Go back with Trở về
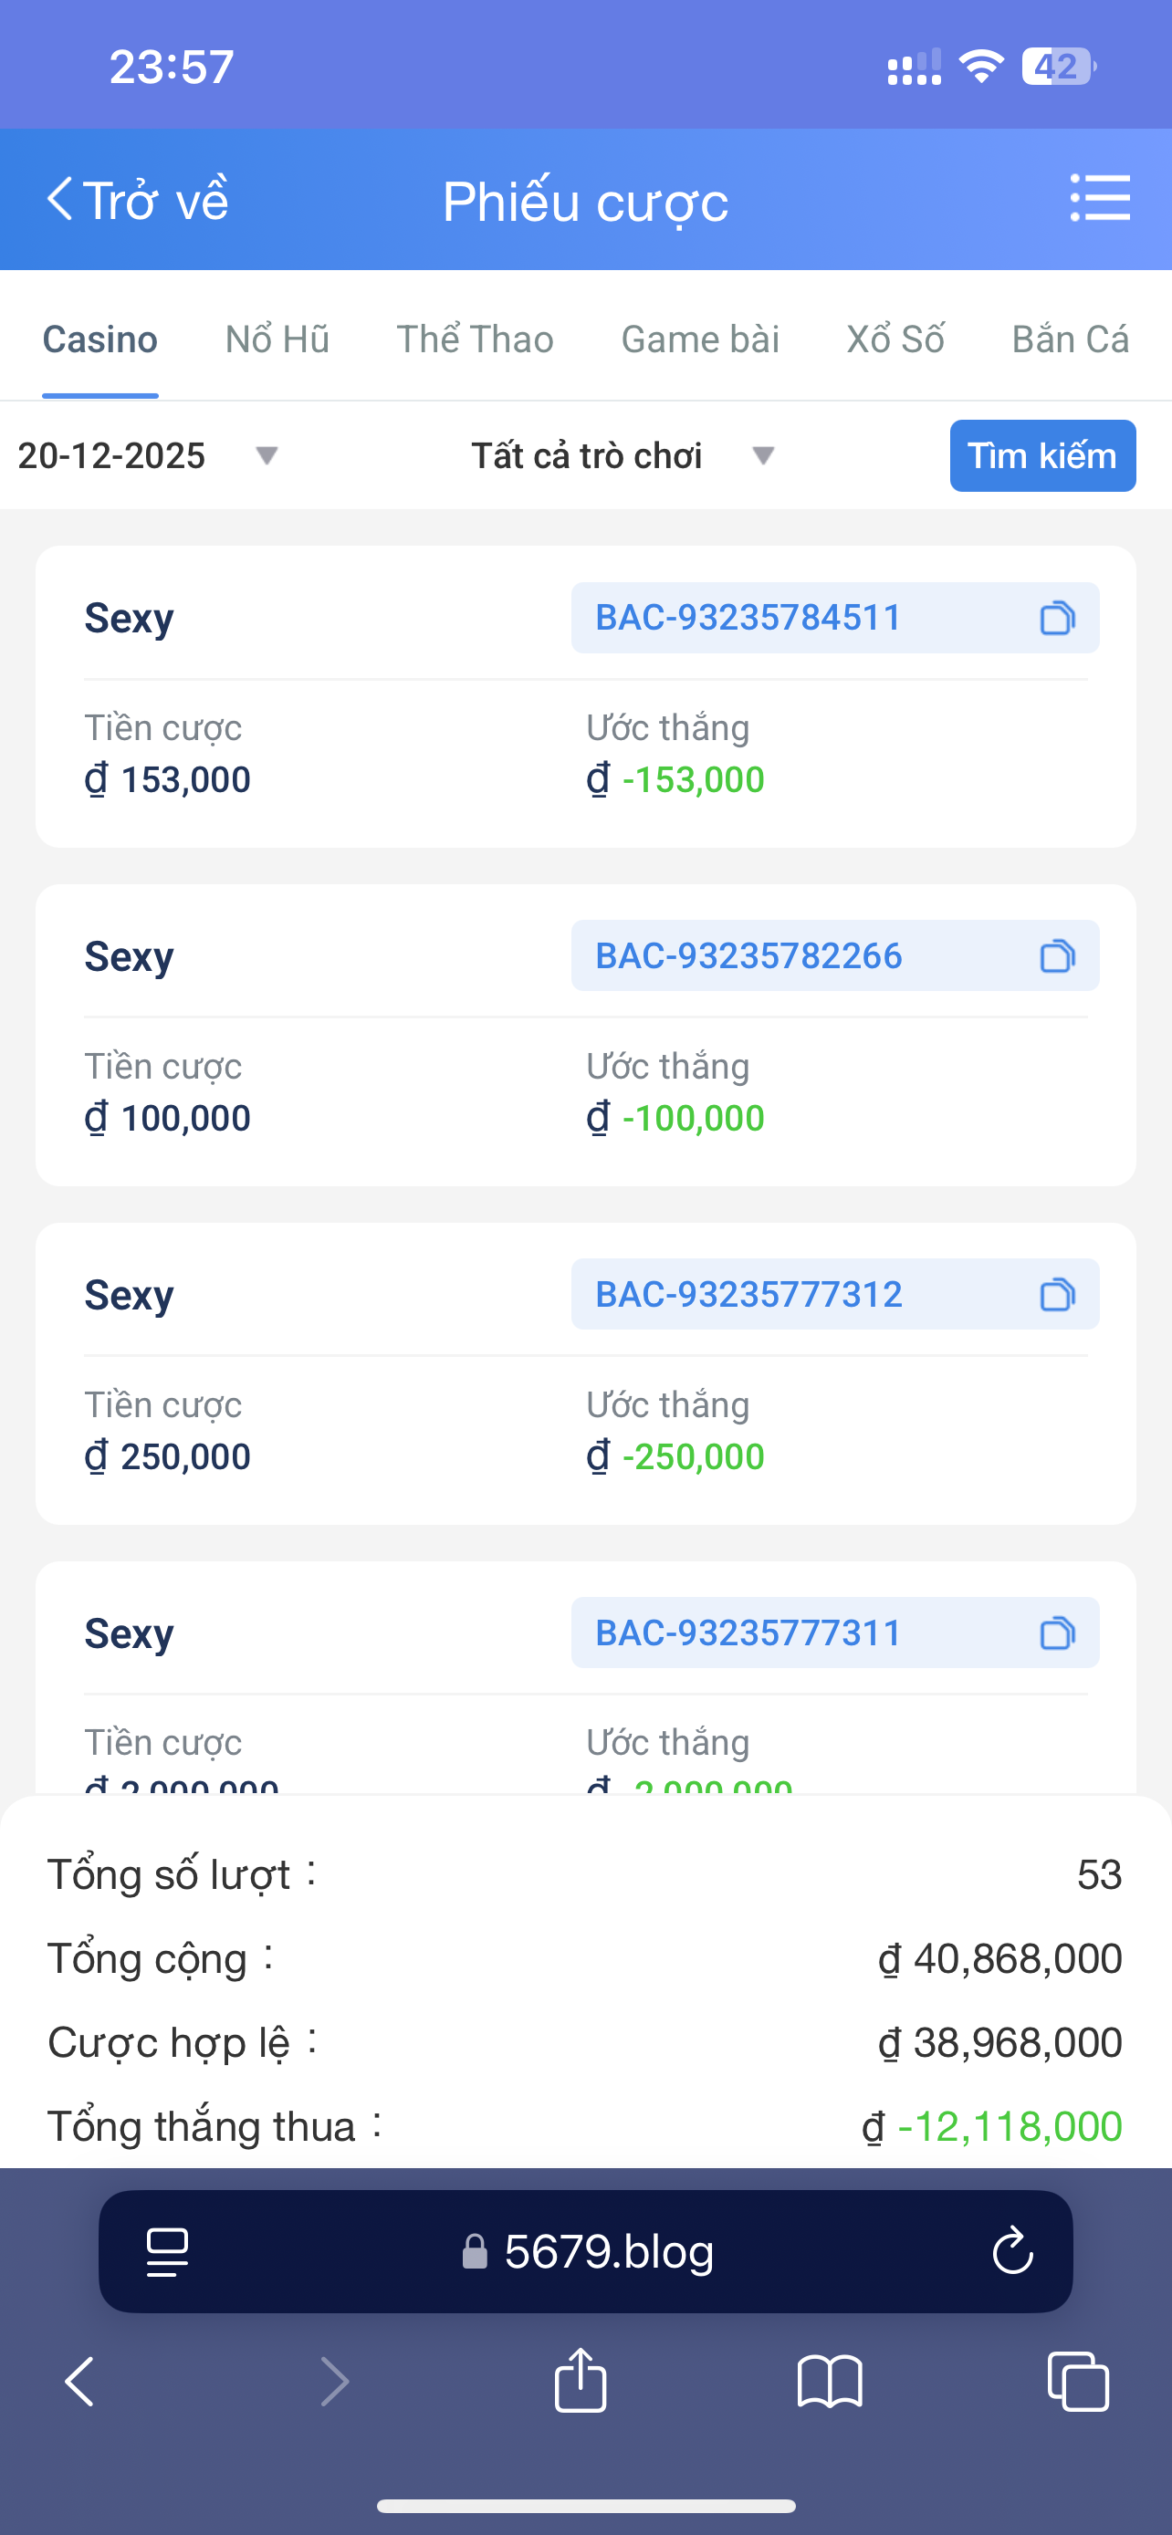This screenshot has width=1172, height=2535. coord(138,200)
